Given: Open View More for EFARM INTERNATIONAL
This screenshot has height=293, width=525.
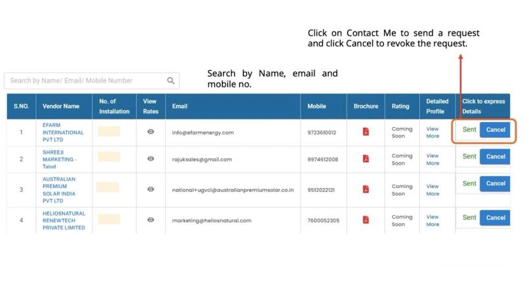Looking at the screenshot, I should click(432, 132).
